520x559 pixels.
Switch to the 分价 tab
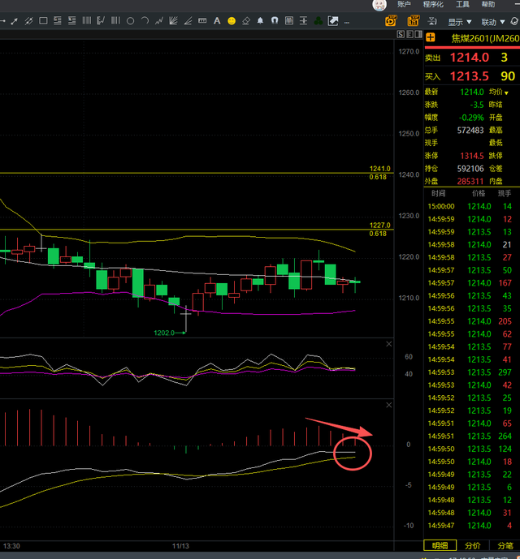coord(473,545)
